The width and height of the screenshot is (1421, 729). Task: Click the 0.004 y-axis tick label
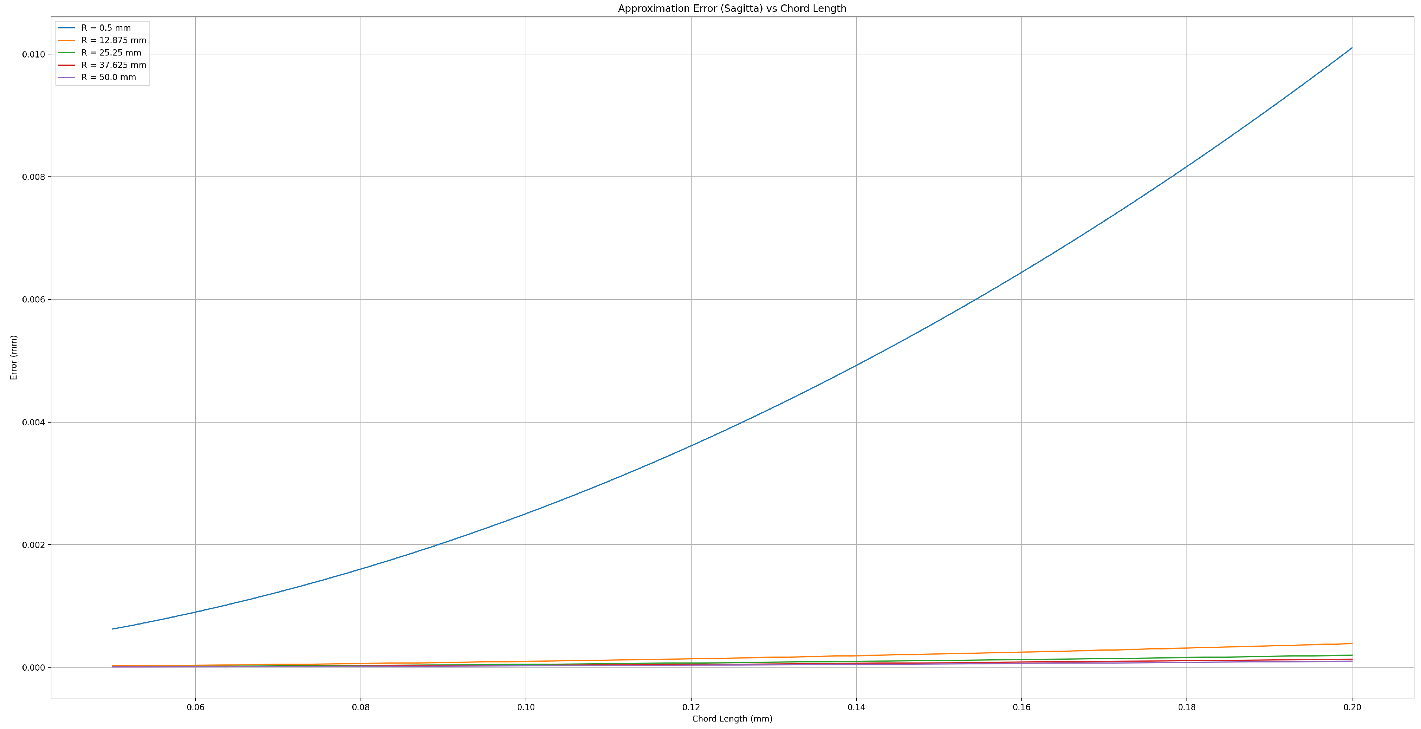[x=33, y=423]
